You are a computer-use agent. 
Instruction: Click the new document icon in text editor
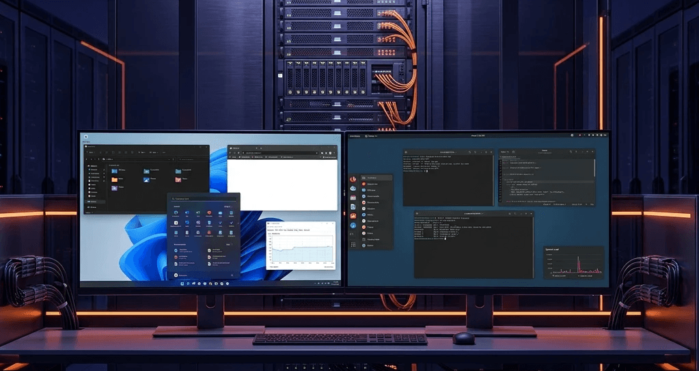tap(514, 152)
